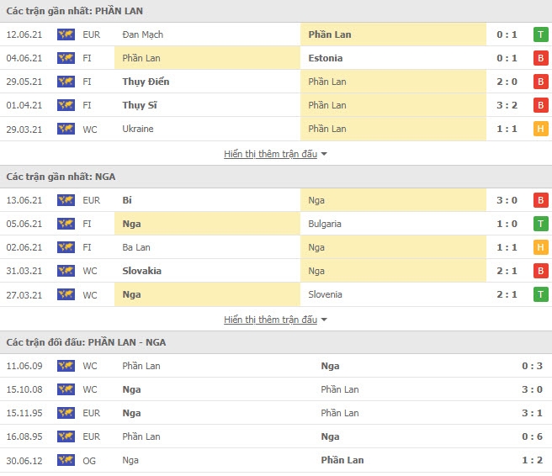Open Nga vs Phần Lan 15.10.08 match

276,389
